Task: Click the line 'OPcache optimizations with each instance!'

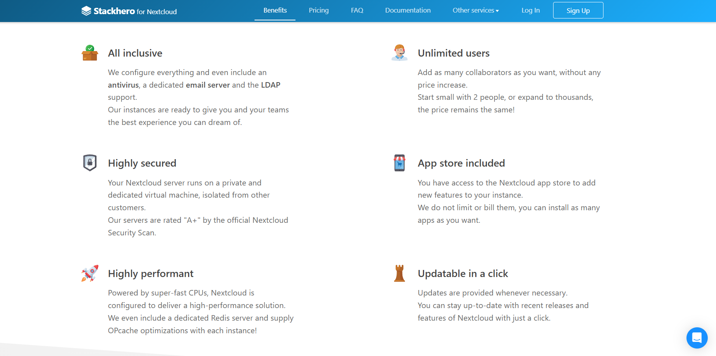Action: point(182,330)
